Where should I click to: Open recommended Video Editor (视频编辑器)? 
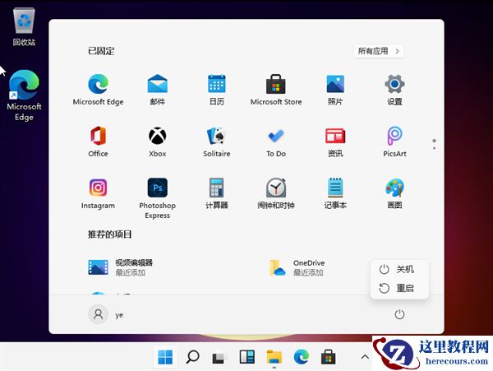click(x=121, y=267)
